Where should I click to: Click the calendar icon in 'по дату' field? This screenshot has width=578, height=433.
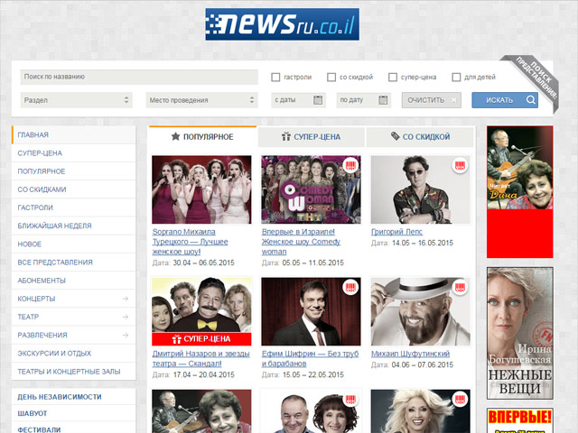coord(383,100)
